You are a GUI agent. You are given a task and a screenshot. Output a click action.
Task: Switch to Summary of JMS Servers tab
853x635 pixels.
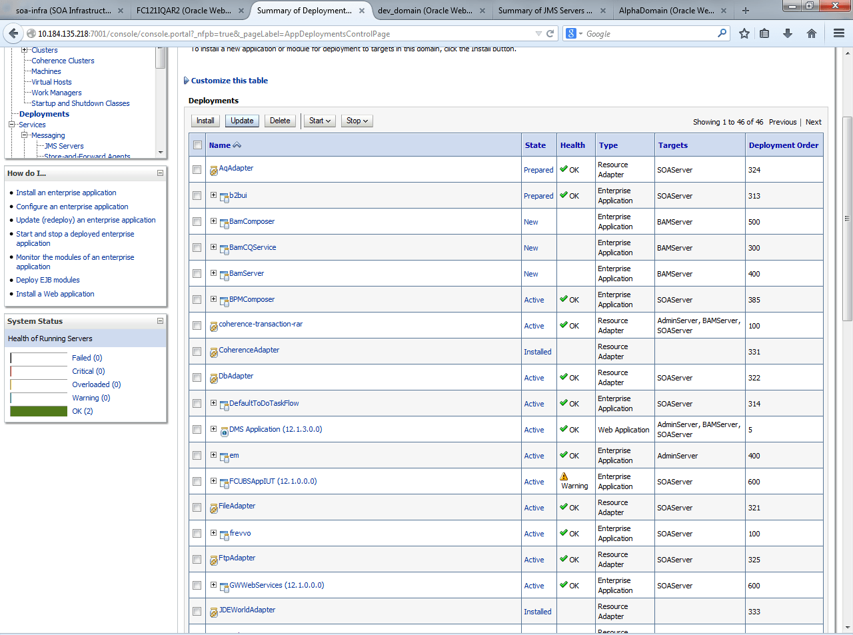click(x=545, y=11)
